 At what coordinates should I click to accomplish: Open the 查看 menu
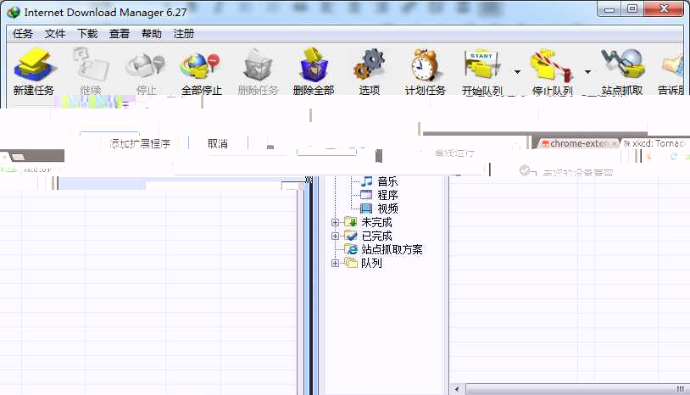point(120,34)
